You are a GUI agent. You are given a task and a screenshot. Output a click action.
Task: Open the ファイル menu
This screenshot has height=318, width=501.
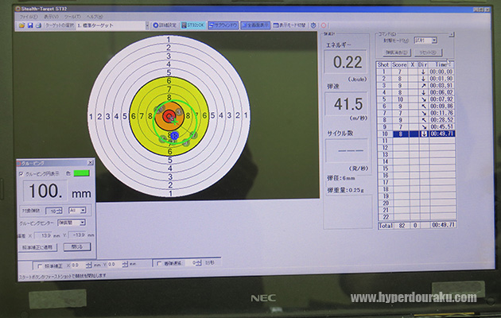(x=28, y=16)
